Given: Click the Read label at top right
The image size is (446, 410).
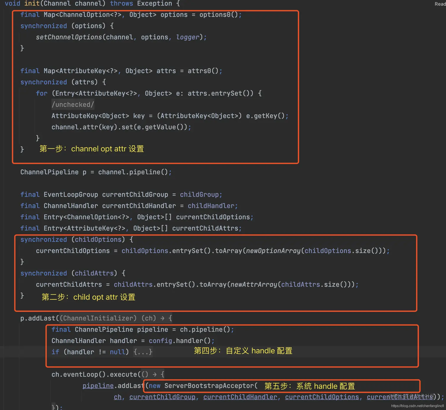Looking at the screenshot, I should point(440,4).
